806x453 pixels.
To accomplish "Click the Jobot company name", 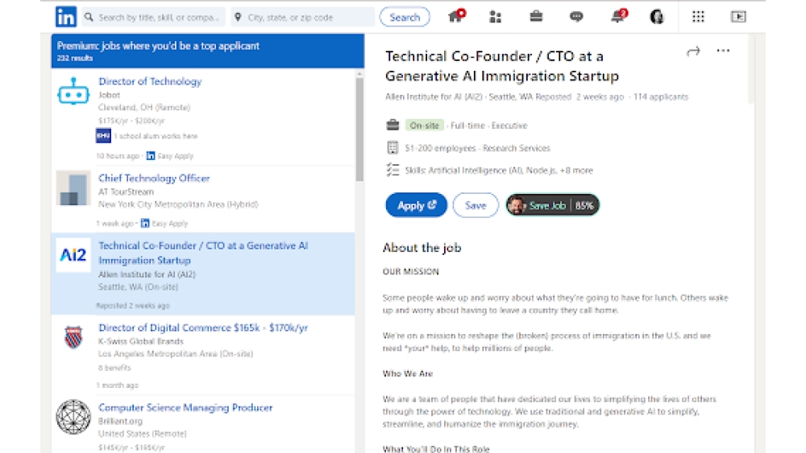I will tap(109, 95).
